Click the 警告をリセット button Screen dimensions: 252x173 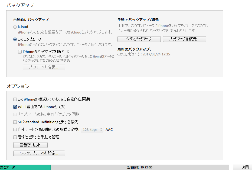point(30,145)
